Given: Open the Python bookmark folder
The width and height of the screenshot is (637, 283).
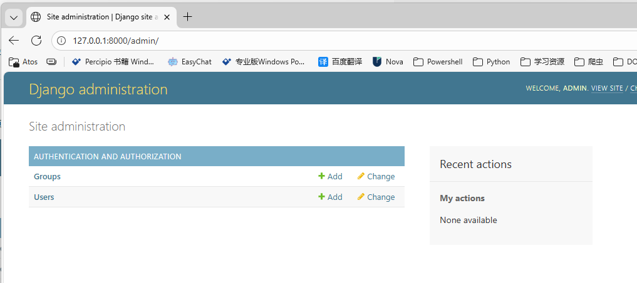Looking at the screenshot, I should pos(492,62).
